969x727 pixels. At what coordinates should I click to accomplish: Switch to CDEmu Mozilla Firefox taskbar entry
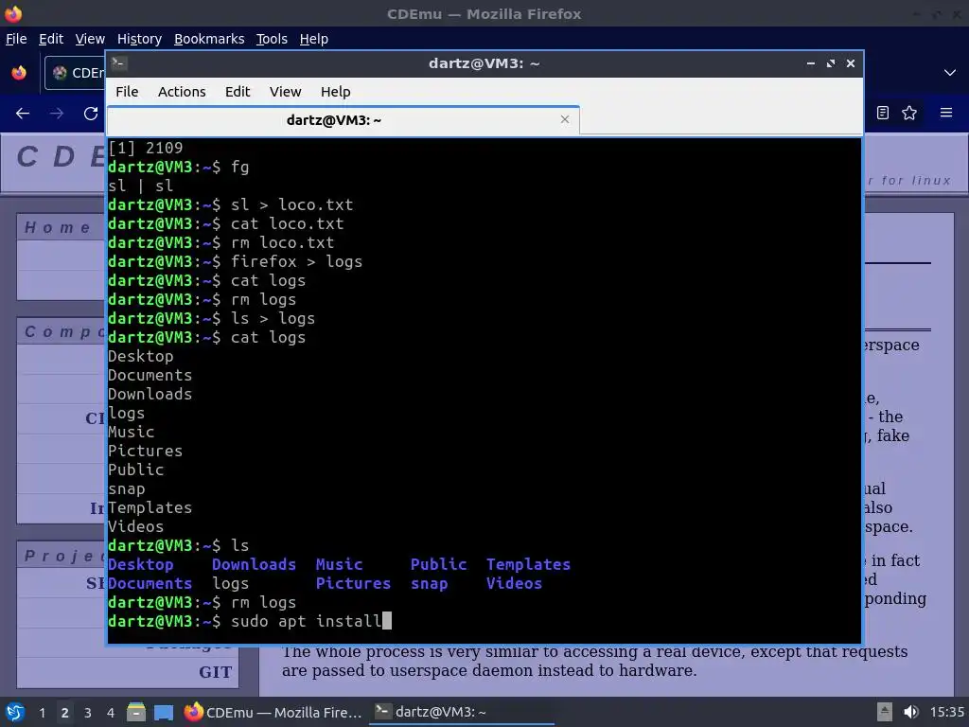click(x=273, y=712)
